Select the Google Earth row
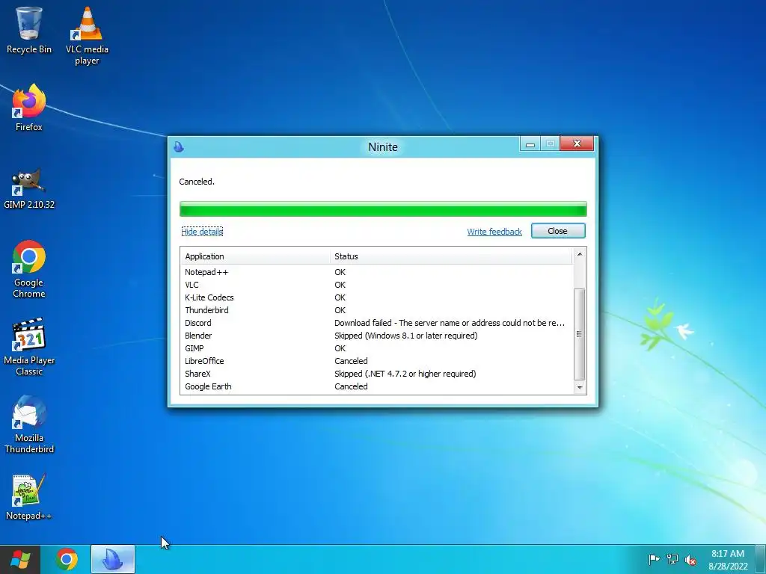 (376, 386)
